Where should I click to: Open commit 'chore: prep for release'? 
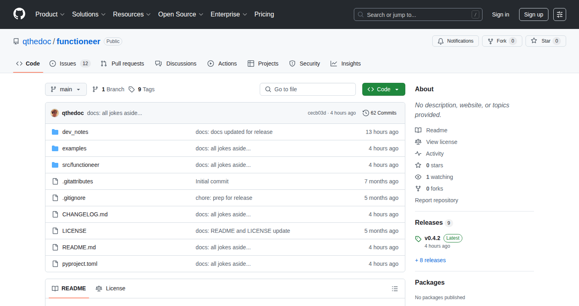pyautogui.click(x=224, y=198)
